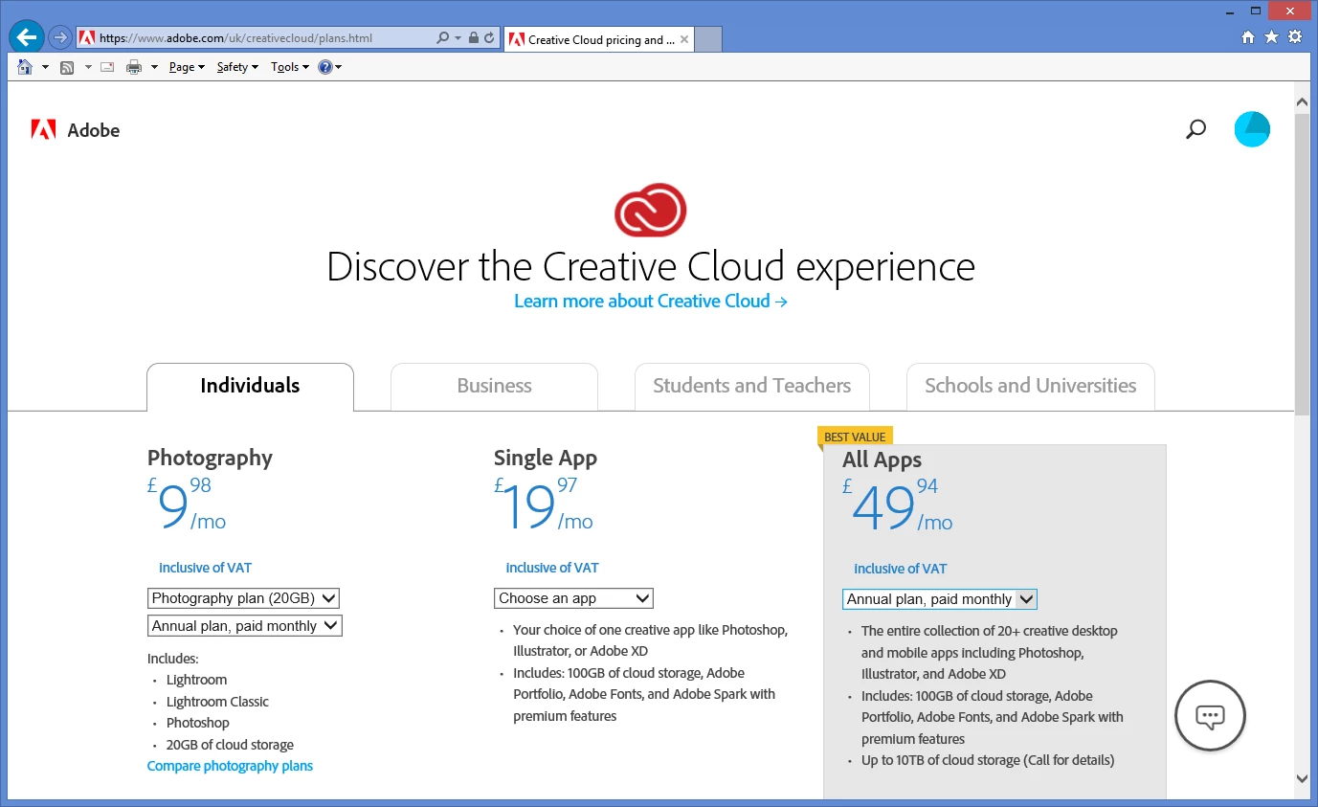Viewport: 1318px width, 807px height.
Task: Click Inclusive of VAT under Photography
Action: tap(206, 568)
